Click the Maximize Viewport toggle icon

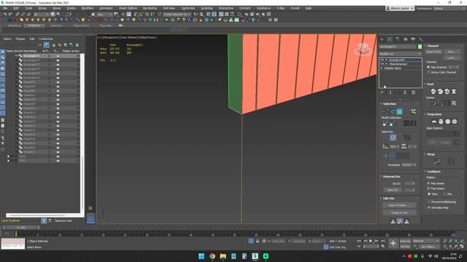(462, 247)
